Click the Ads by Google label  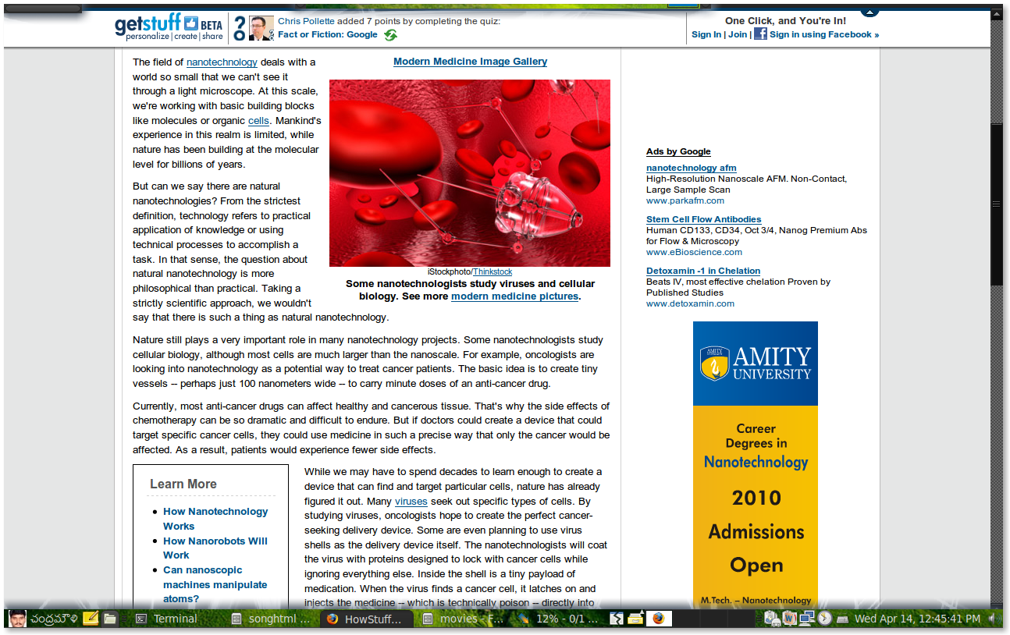point(678,151)
